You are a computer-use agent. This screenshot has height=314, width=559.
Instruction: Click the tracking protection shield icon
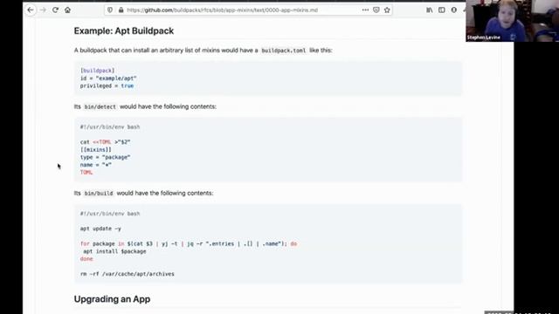[x=110, y=10]
